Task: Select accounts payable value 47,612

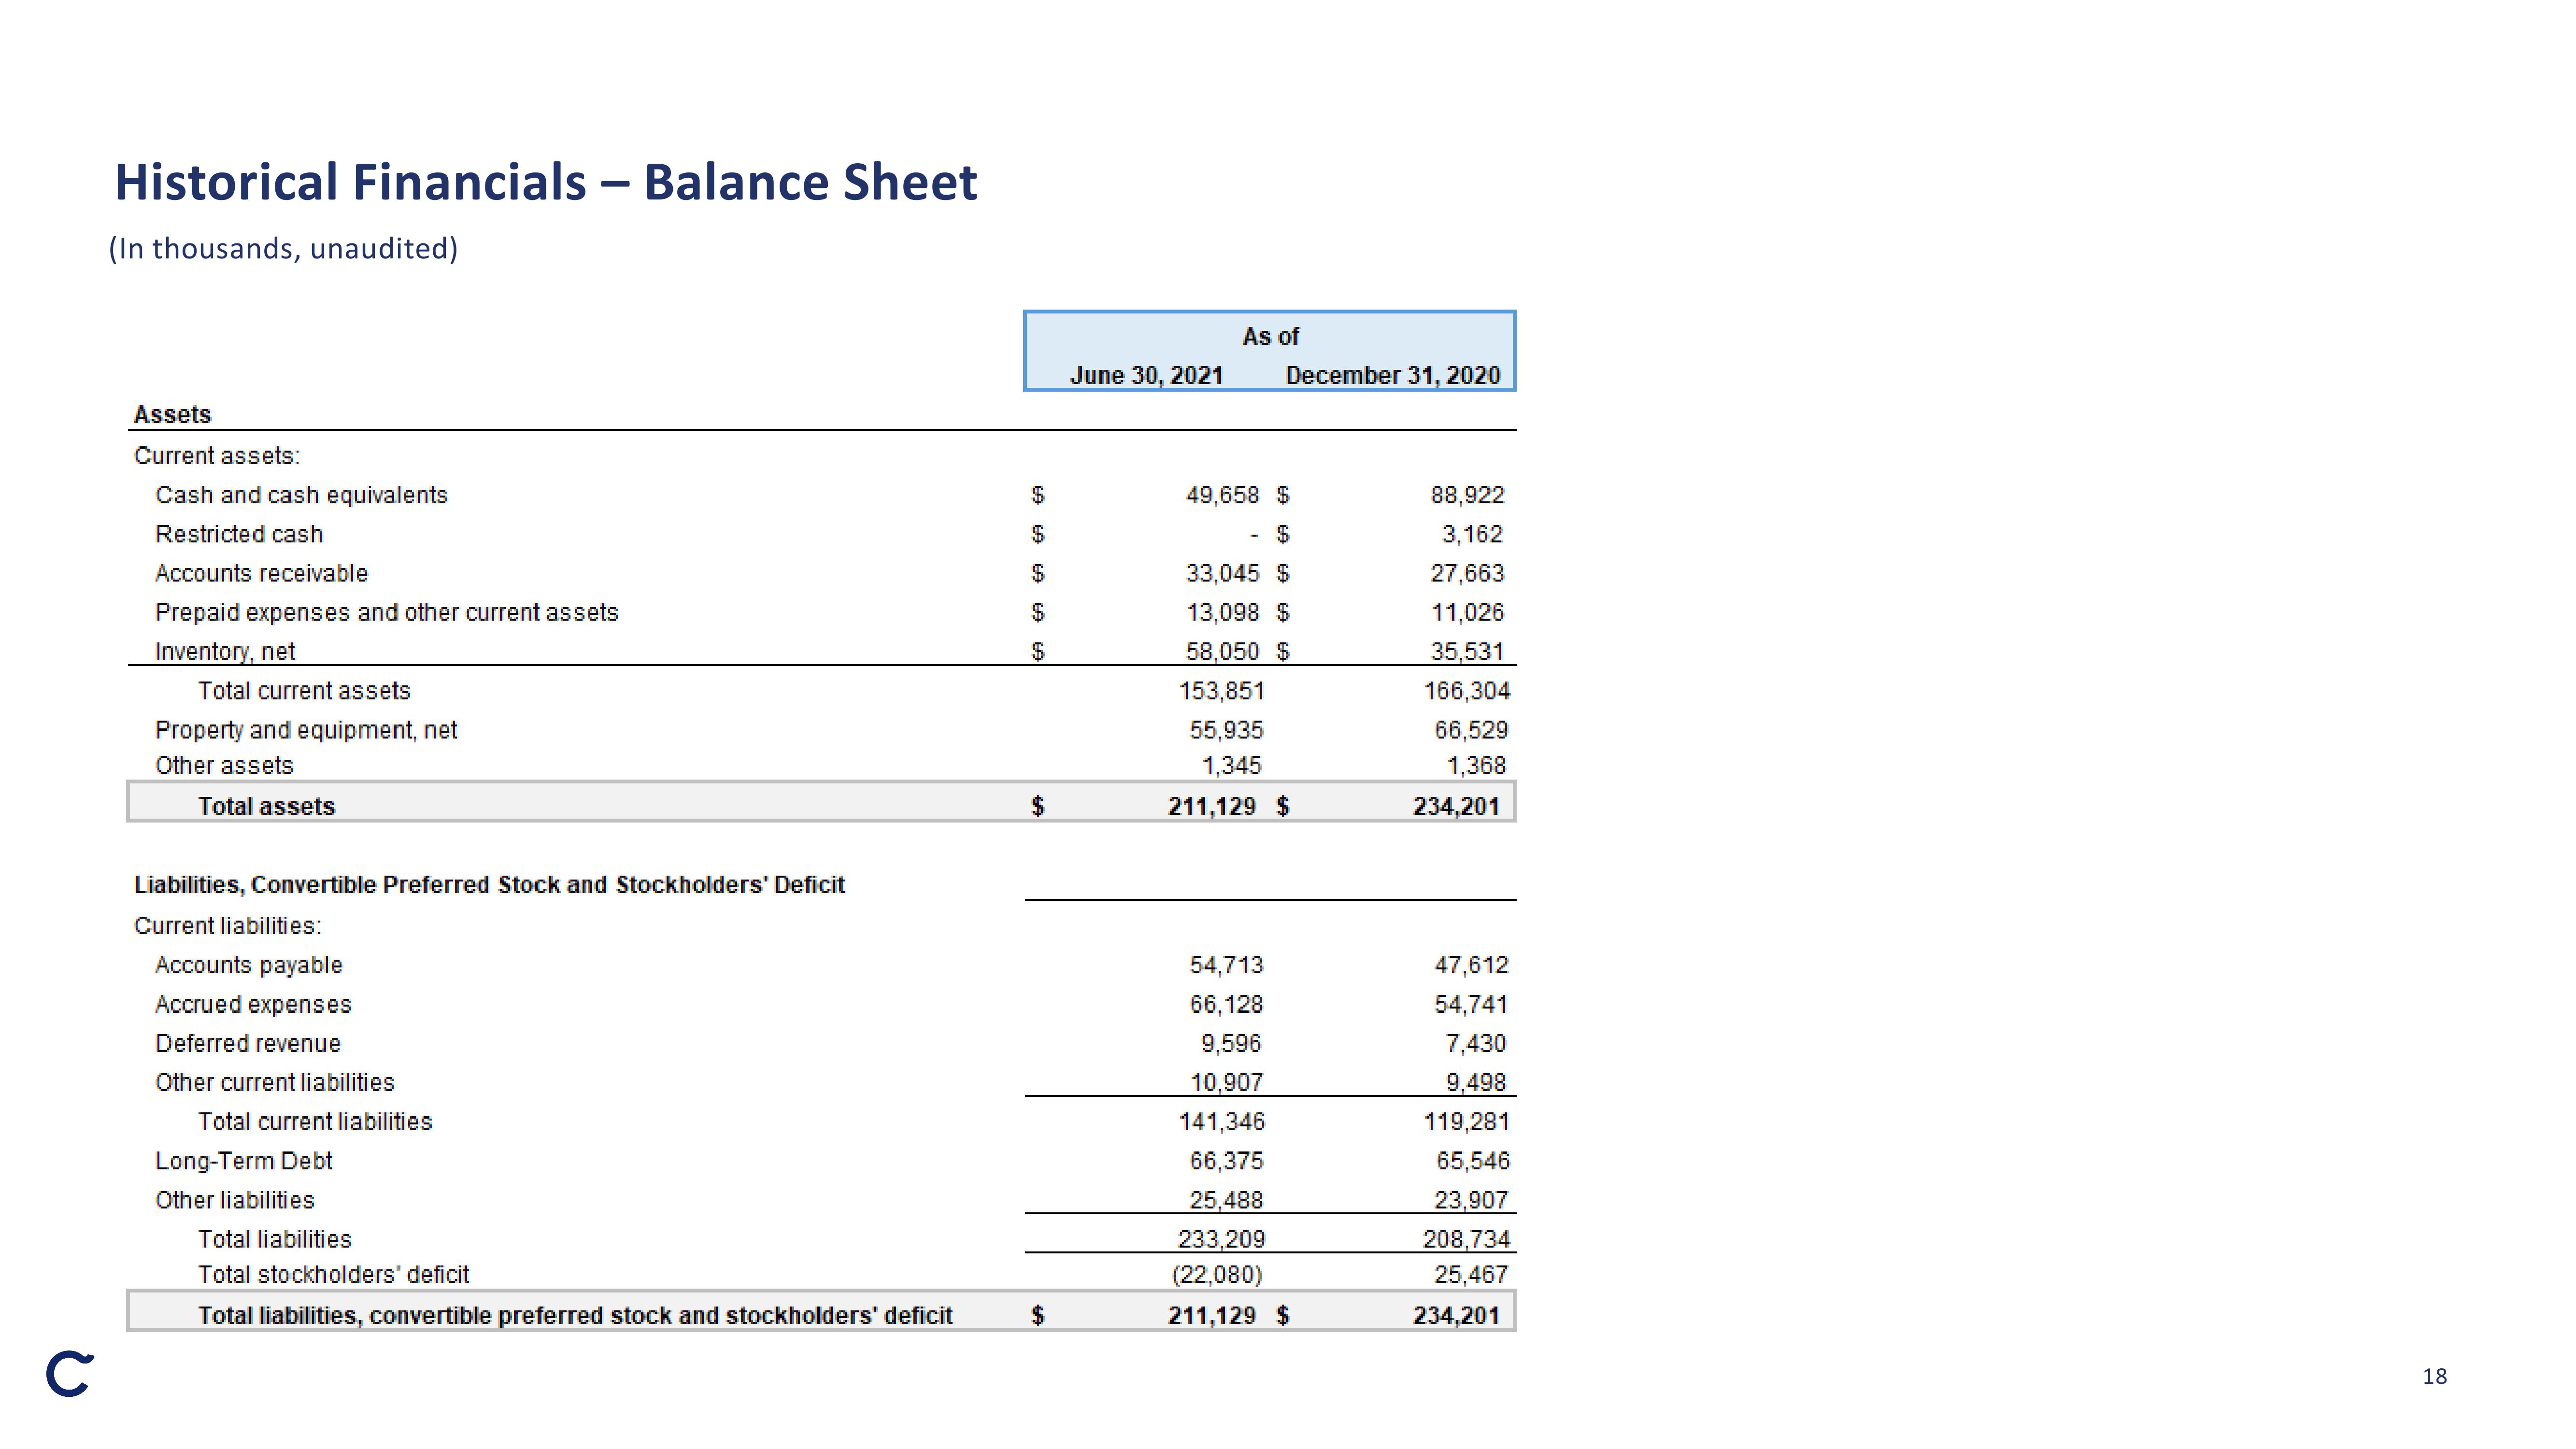Action: (x=1471, y=965)
